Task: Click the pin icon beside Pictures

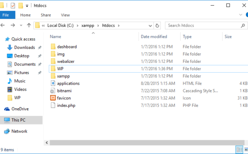Action: 39,73
